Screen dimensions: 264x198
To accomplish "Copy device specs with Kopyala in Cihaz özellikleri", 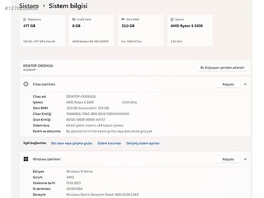I will 228,84.
